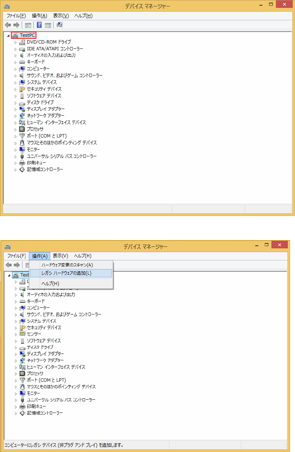This screenshot has height=452, width=295.
Task: Select ポート (COM と LPT) text, upper window
Action: [x=47, y=136]
